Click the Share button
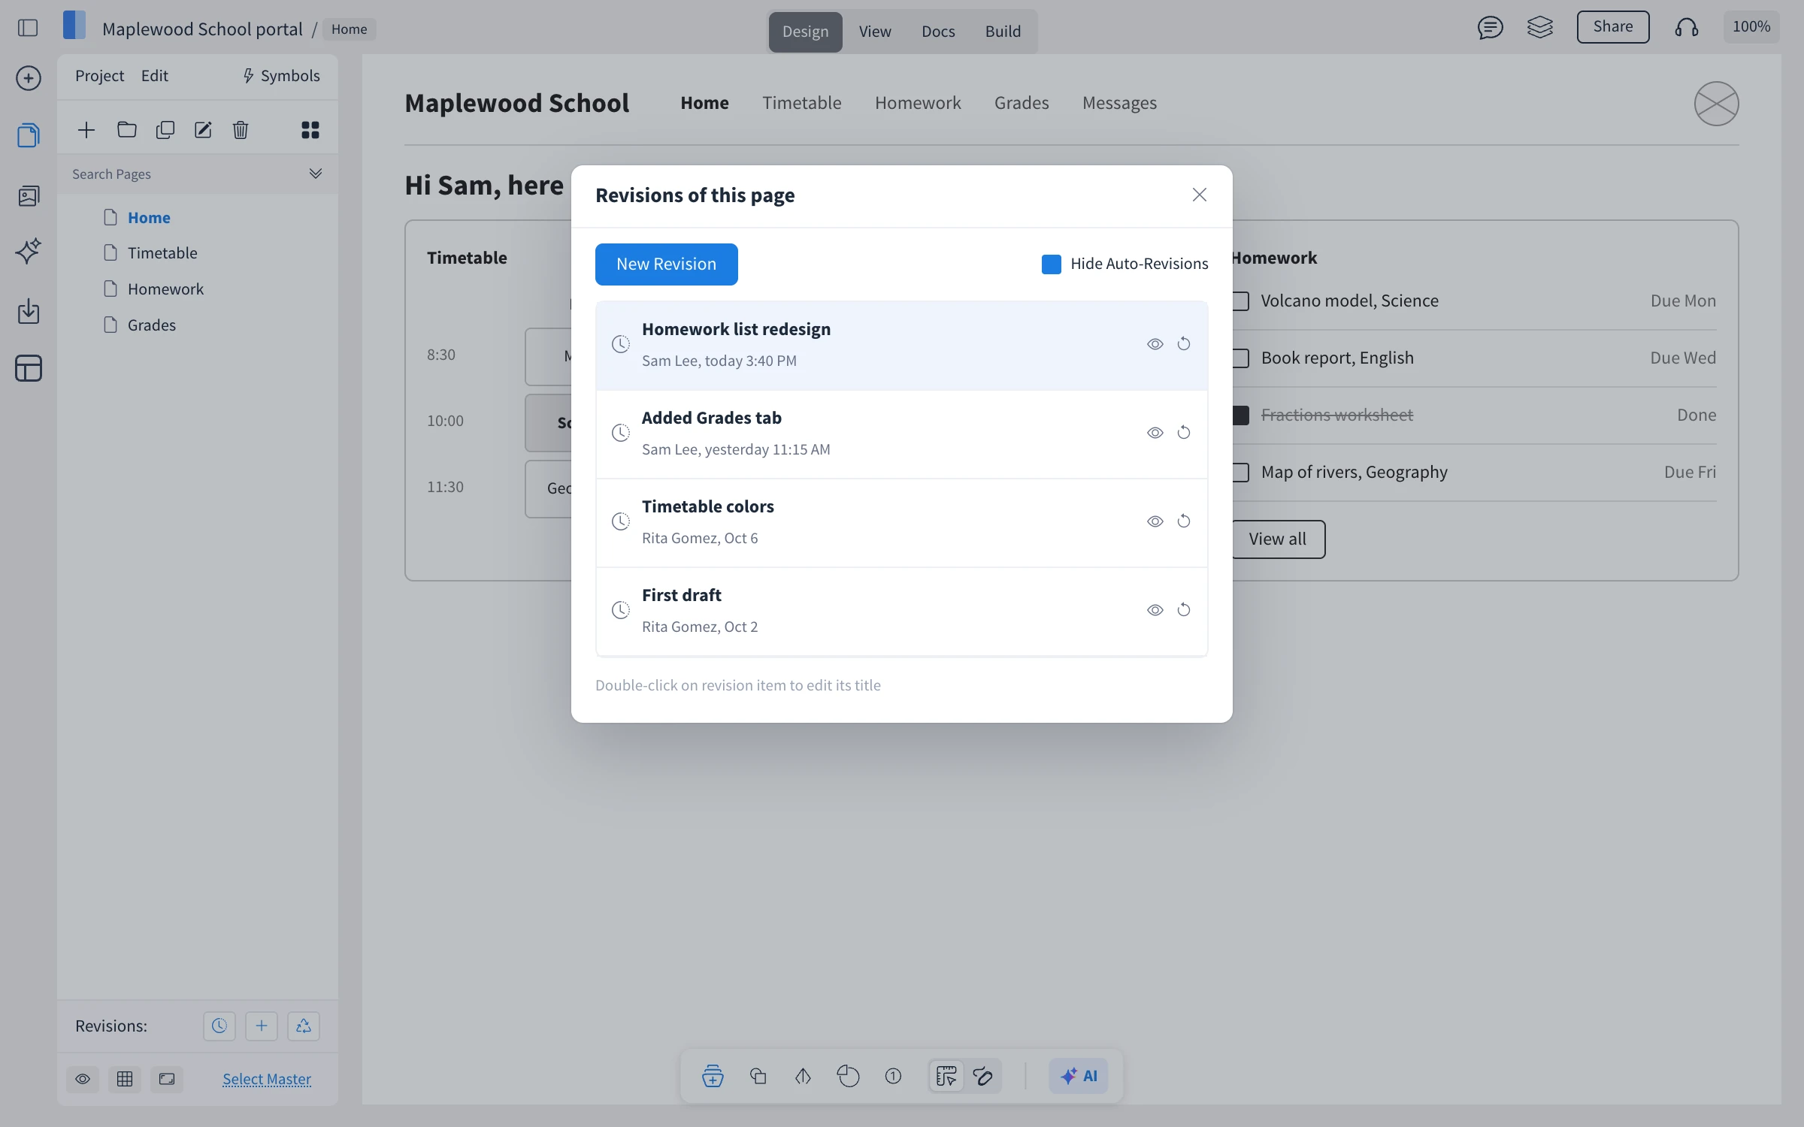1804x1127 pixels. (1613, 27)
